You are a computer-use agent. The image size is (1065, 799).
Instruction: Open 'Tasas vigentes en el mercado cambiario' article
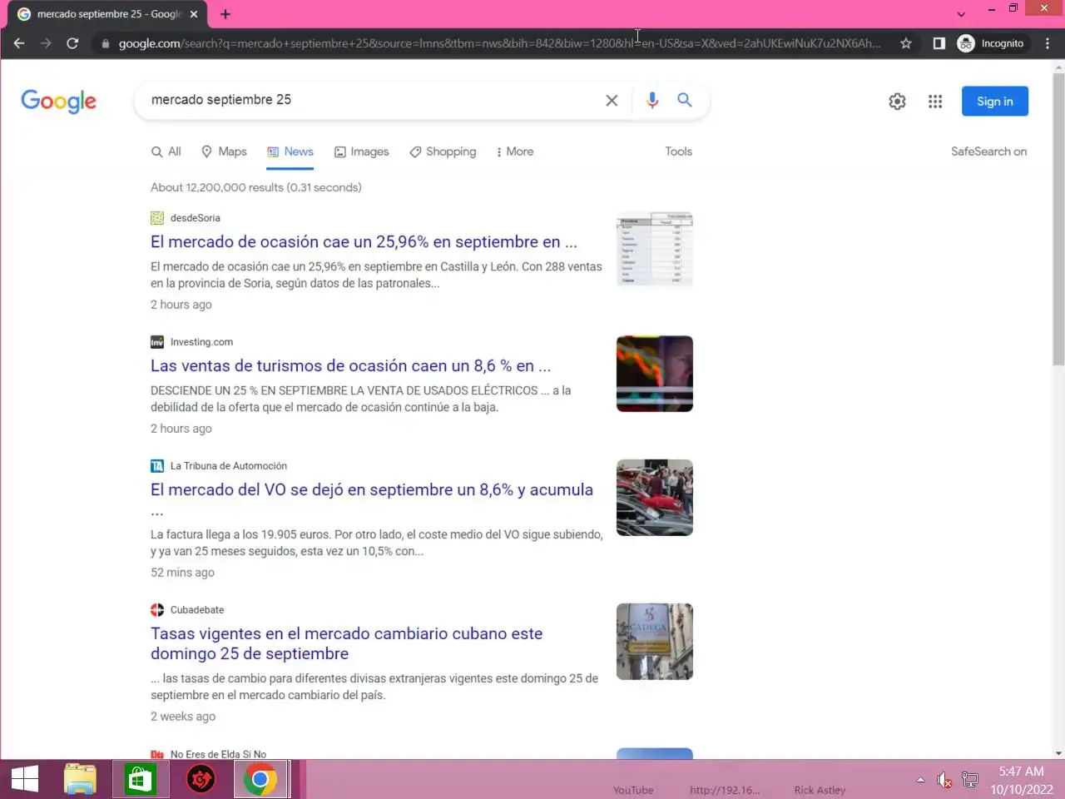[x=346, y=643]
